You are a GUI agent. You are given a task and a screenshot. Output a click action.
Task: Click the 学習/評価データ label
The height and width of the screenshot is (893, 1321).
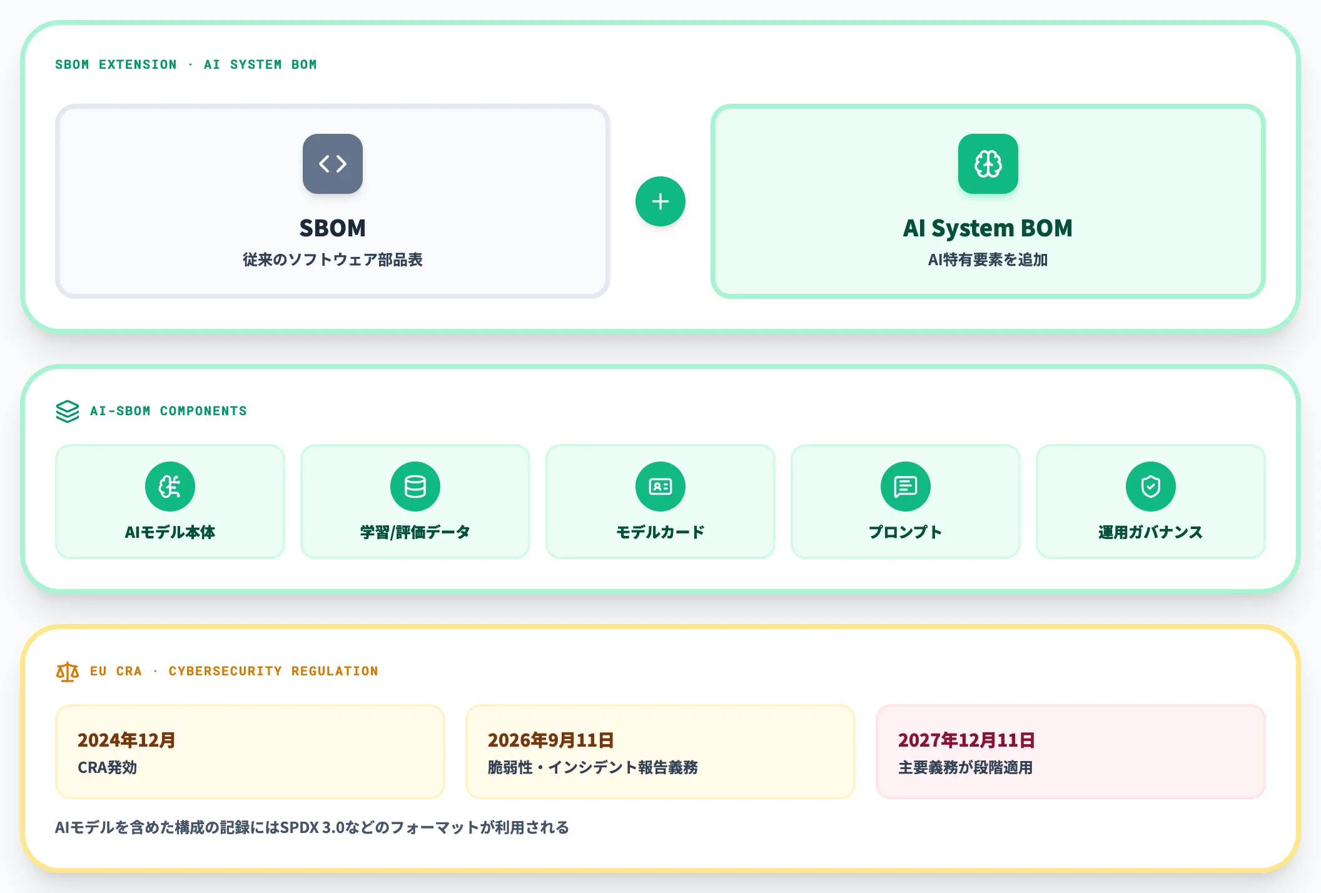[x=415, y=532]
